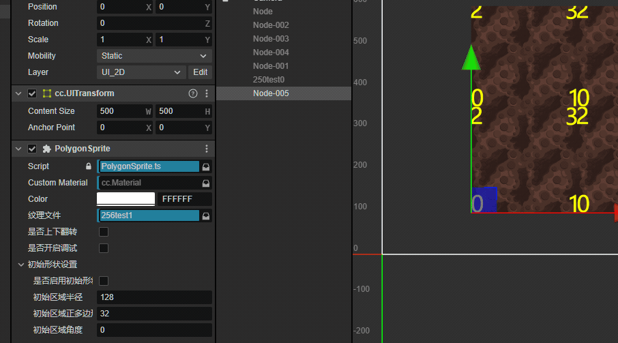Viewport: 618px width, 343px height.
Task: Click PolygonSprite.ts script field
Action: coord(149,166)
